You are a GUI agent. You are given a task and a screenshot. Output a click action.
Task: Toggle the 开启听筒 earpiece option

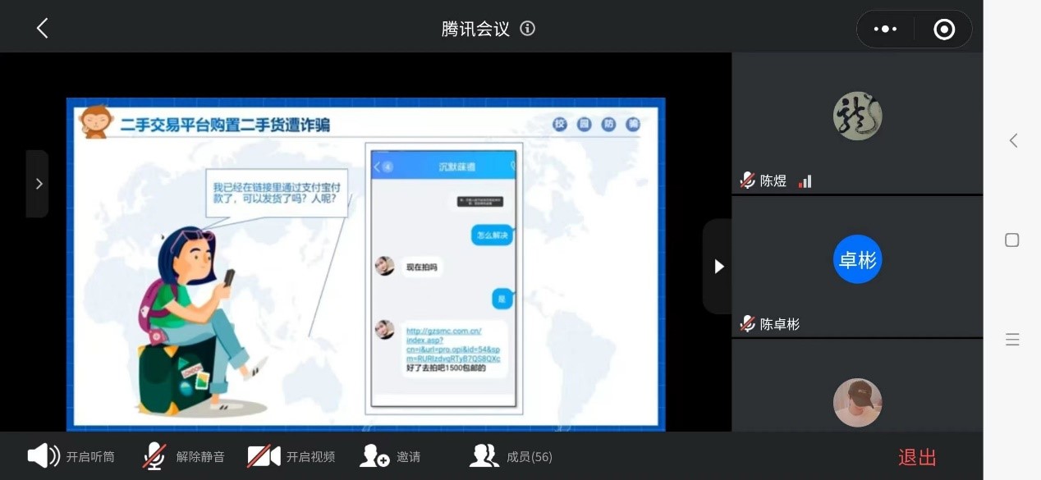click(71, 456)
